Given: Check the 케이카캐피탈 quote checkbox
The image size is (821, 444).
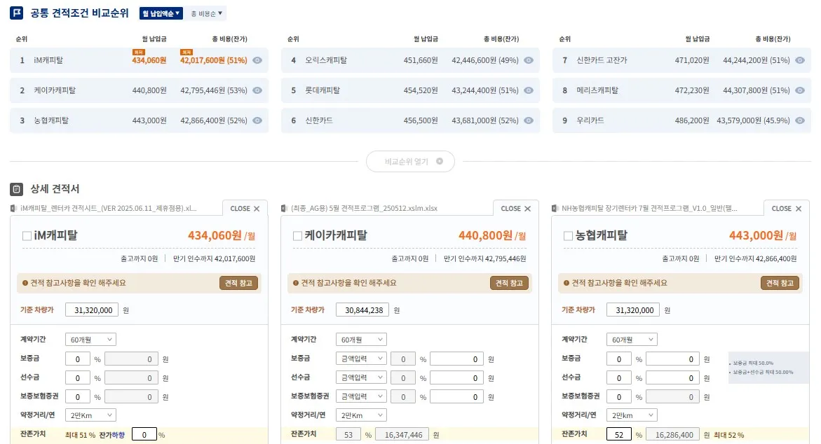Looking at the screenshot, I should tap(297, 236).
